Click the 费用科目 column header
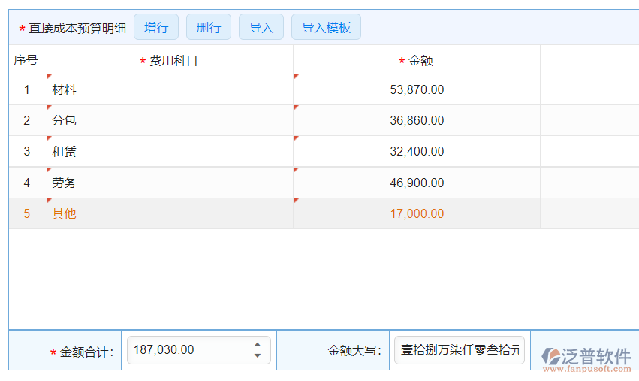This screenshot has height=381, width=639. (x=170, y=61)
